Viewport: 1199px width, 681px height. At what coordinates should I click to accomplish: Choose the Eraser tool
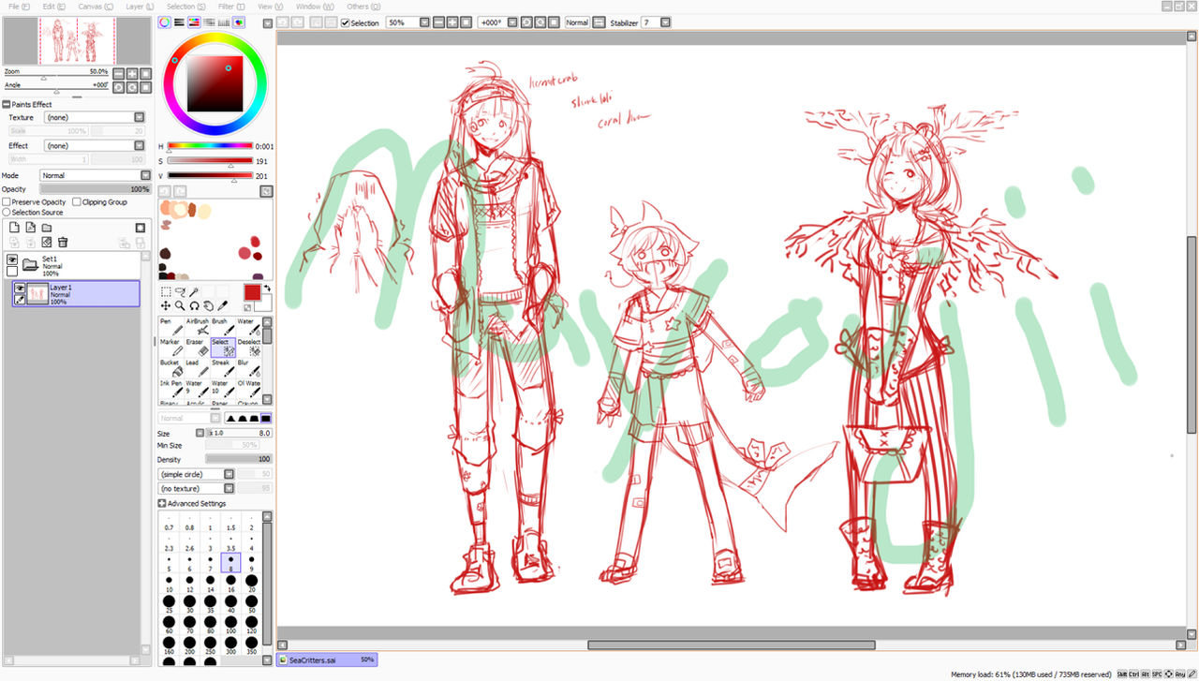tap(197, 347)
